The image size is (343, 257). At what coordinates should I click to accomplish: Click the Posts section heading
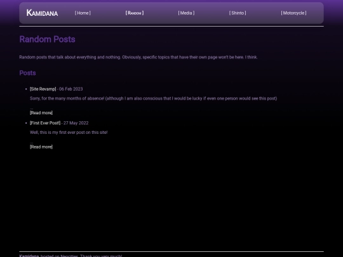tap(27, 73)
